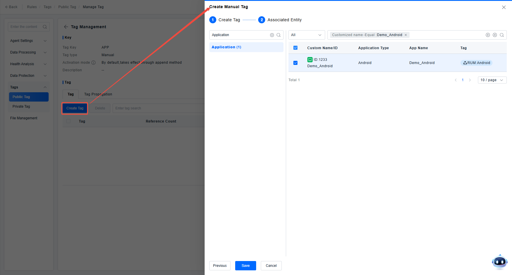512x275 pixels.
Task: Switch to the Tag Propagation tab
Action: tap(98, 94)
